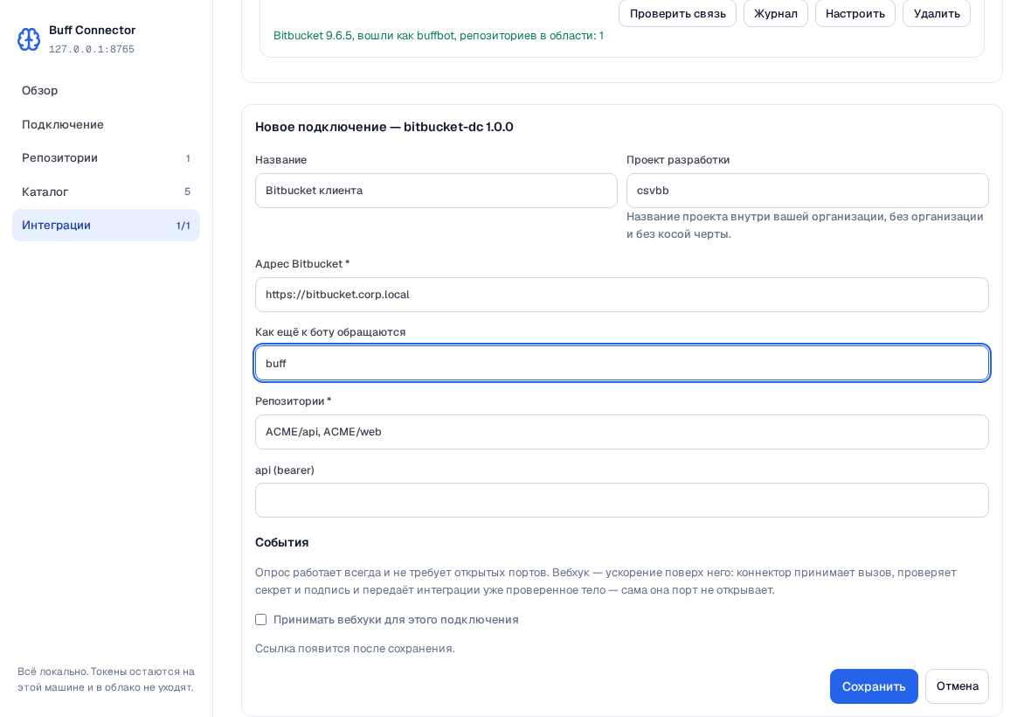Cancel the new connection with Отмена

pos(957,686)
